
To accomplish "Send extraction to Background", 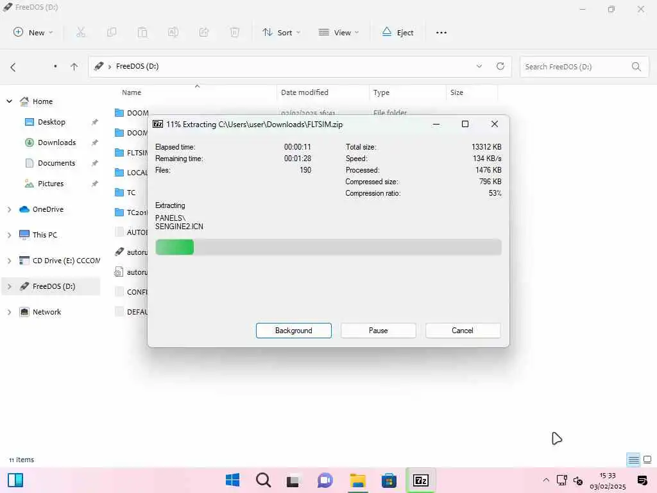I will (294, 331).
